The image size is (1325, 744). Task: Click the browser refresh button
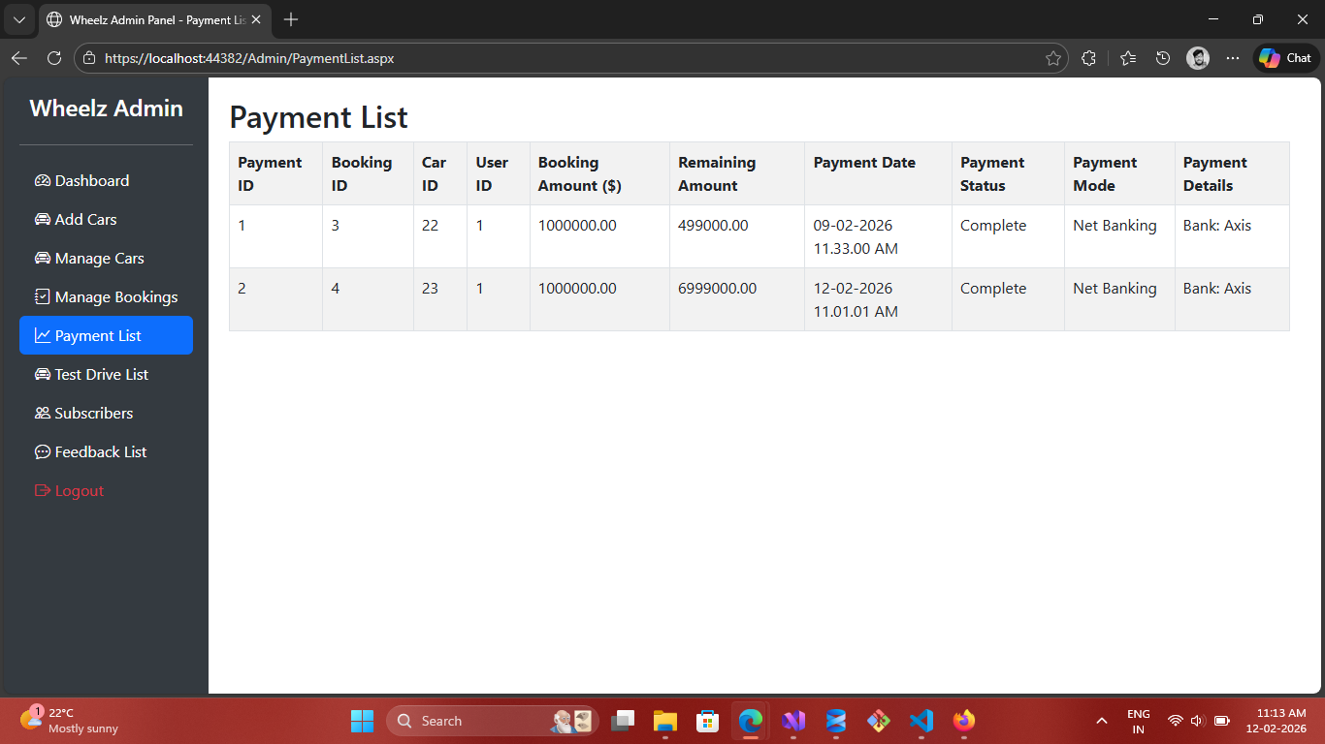54,58
